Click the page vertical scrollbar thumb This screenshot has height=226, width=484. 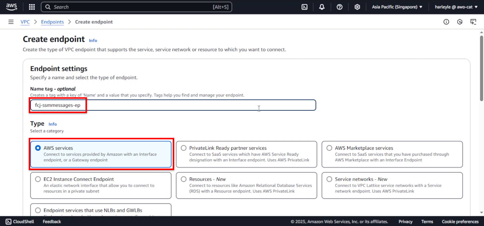[x=481, y=68]
